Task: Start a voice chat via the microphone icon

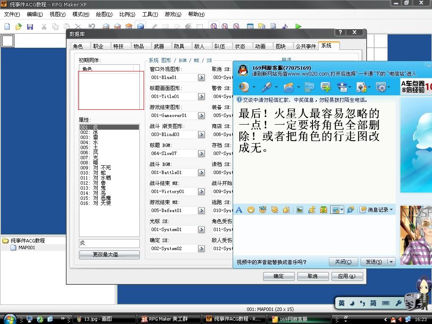Action: pyautogui.click(x=266, y=87)
